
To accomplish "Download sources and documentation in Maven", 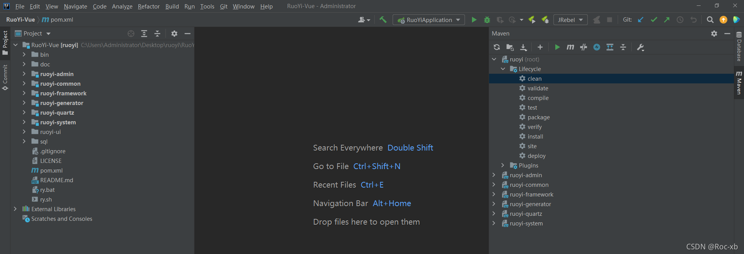I will click(524, 47).
